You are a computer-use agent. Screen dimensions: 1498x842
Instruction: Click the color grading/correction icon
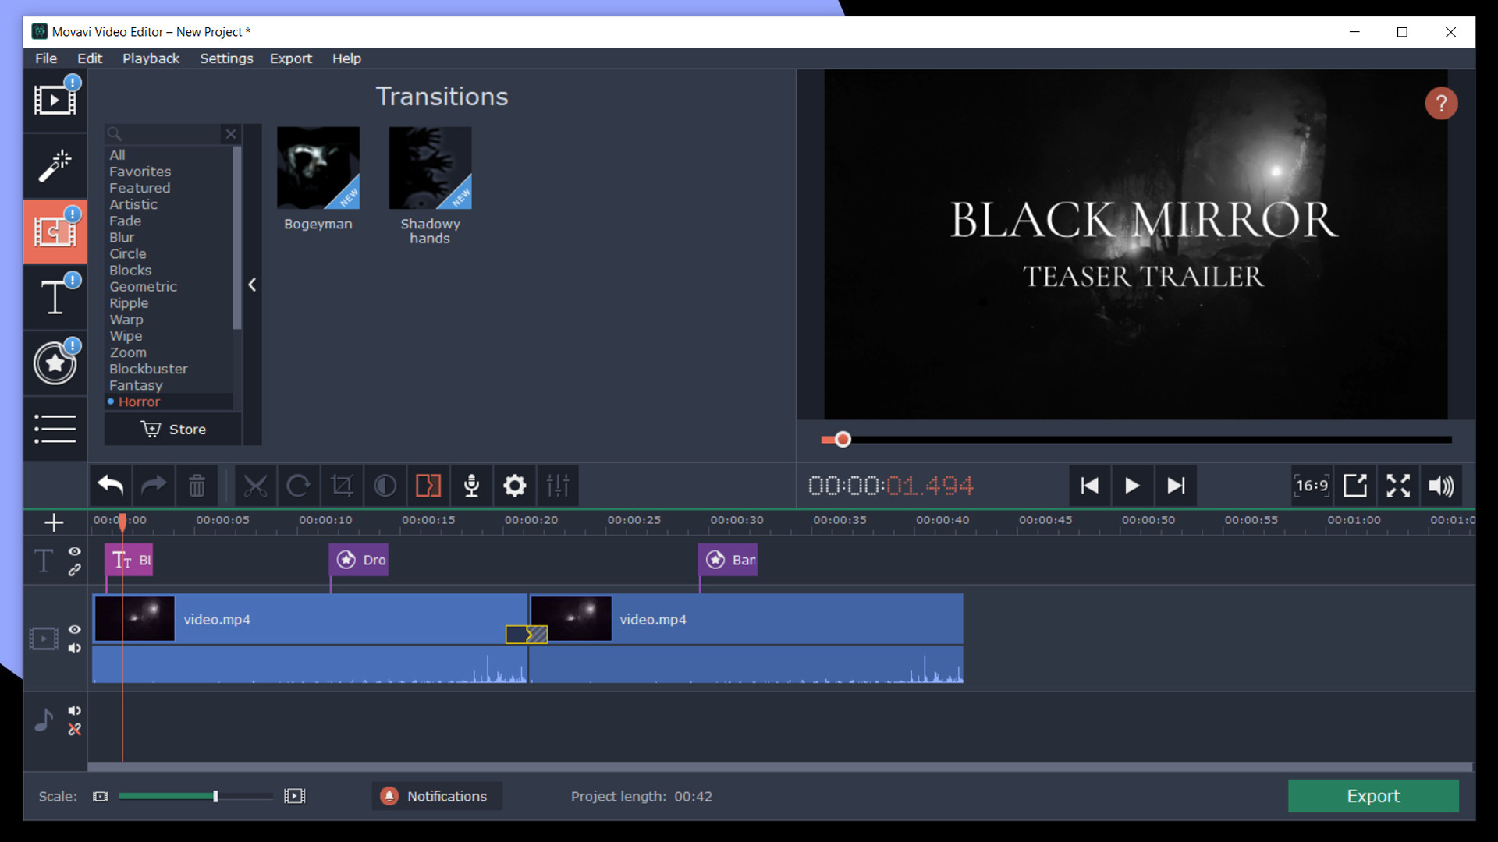click(x=383, y=485)
